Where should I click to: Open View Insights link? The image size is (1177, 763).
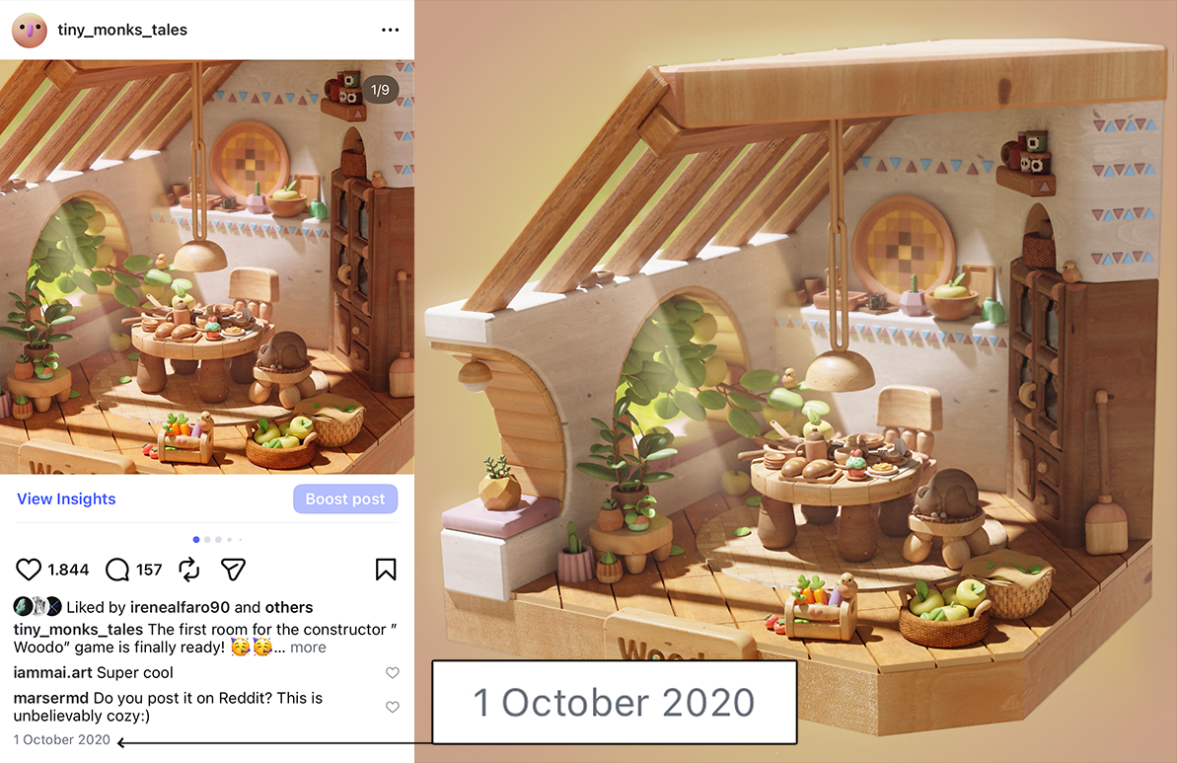(66, 499)
